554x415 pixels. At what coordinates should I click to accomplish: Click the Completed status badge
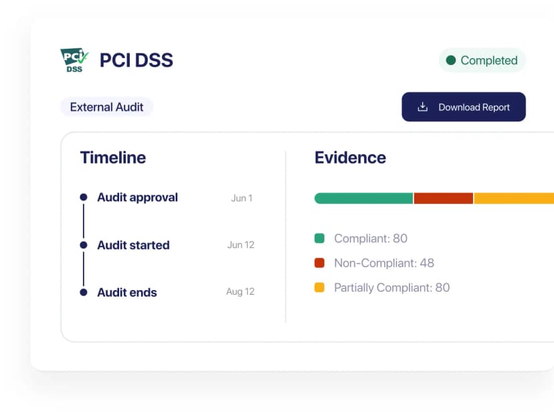482,60
